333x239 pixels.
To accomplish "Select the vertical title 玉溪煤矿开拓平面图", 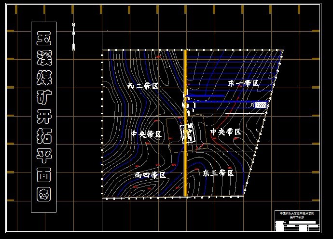I will (x=44, y=117).
